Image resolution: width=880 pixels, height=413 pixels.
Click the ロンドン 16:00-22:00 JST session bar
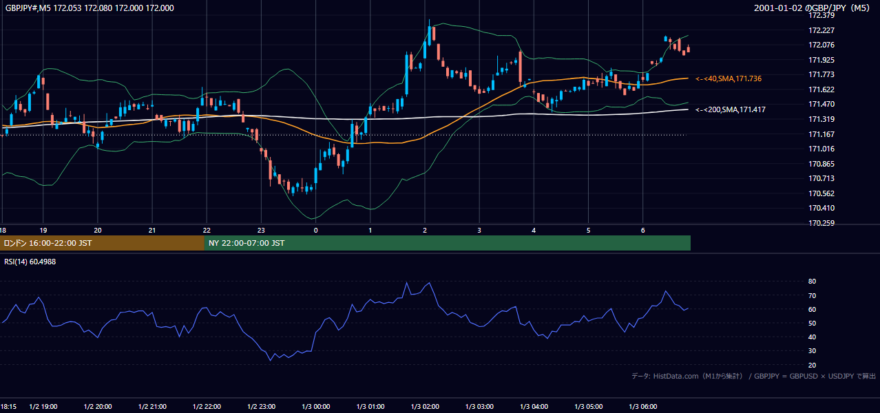click(x=102, y=243)
